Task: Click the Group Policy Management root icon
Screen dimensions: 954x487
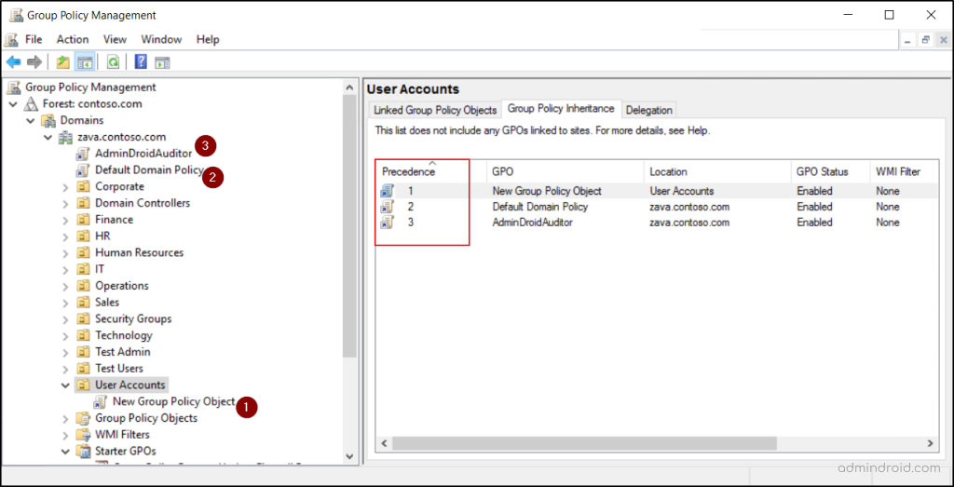Action: [x=14, y=88]
